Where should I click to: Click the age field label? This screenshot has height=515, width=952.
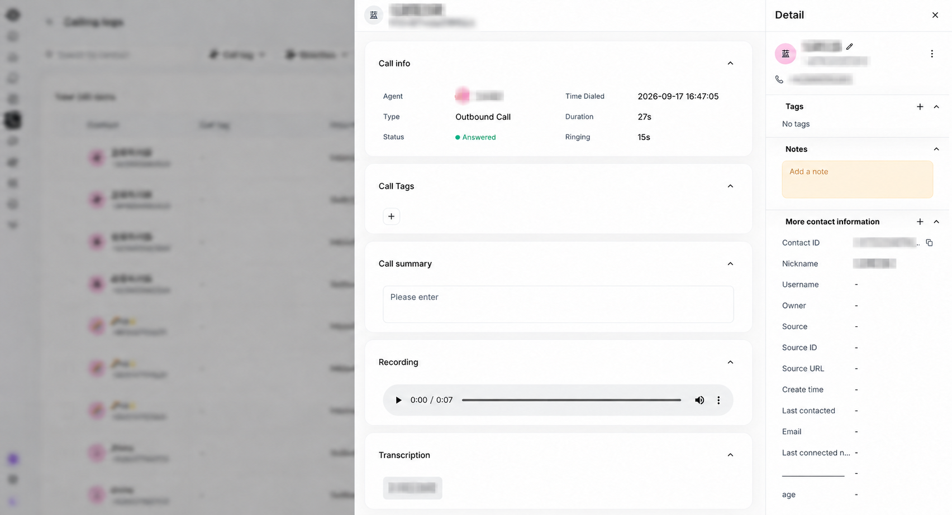pos(789,495)
